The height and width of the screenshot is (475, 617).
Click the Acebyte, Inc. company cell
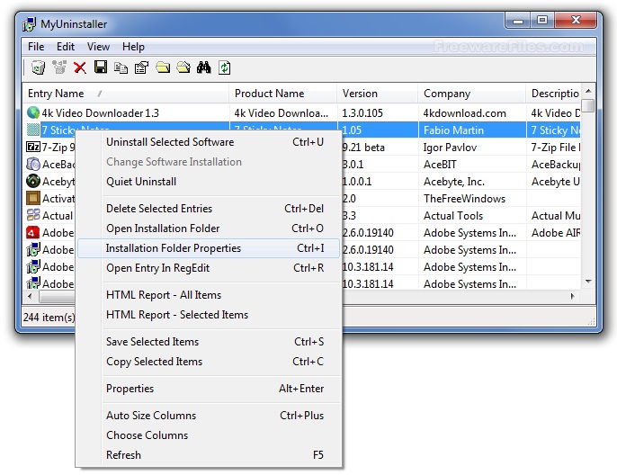[472, 182]
